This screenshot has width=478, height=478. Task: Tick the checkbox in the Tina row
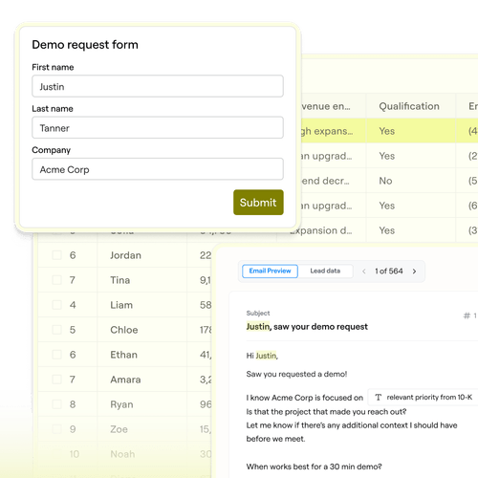[x=56, y=280]
